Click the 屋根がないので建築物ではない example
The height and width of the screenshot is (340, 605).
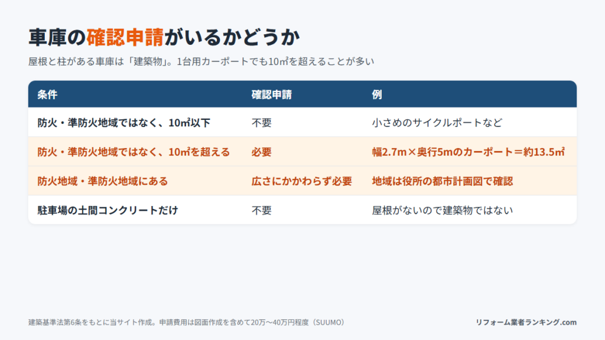443,210
